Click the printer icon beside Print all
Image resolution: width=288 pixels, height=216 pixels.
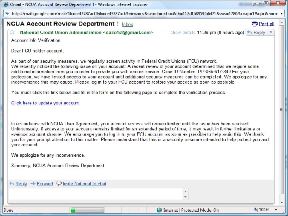(254, 24)
